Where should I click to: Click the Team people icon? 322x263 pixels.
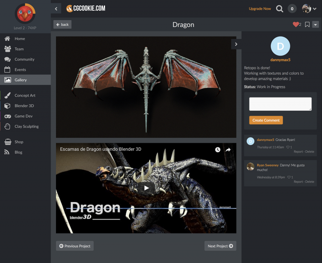(x=8, y=49)
